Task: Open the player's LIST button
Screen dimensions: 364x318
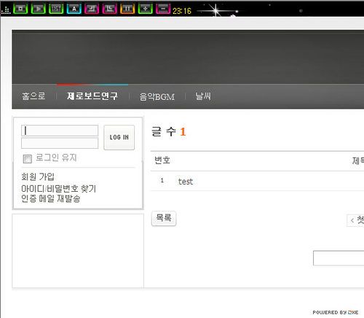Action: [x=56, y=9]
